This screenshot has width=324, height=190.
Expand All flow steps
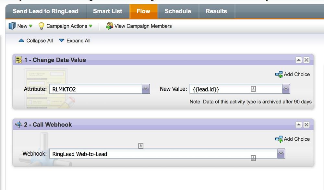pyautogui.click(x=75, y=41)
